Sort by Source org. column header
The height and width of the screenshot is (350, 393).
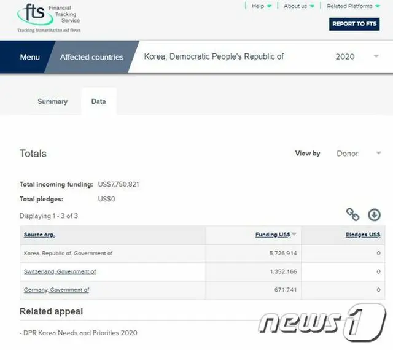click(x=39, y=235)
